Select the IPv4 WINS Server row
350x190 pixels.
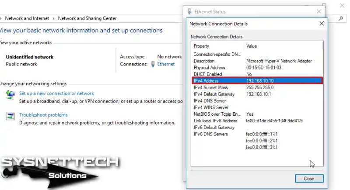coord(257,107)
